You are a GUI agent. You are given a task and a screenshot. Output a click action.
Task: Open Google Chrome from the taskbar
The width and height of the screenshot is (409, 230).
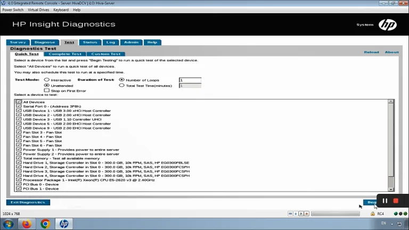pyautogui.click(x=45, y=224)
